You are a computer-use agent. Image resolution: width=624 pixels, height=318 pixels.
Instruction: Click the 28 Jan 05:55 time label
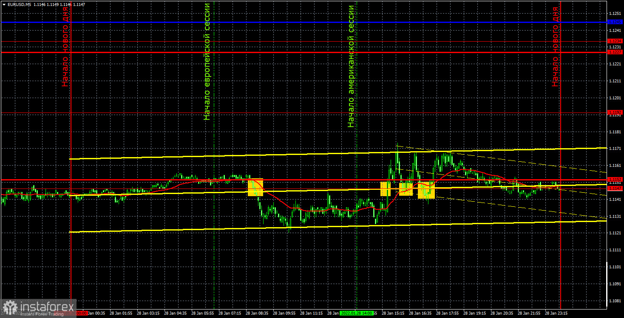coord(202,313)
